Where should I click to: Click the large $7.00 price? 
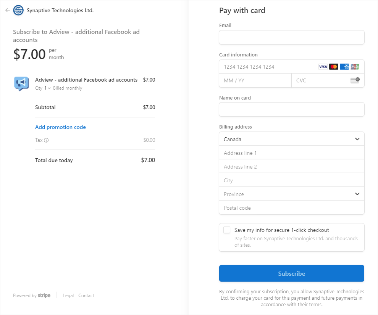29,54
